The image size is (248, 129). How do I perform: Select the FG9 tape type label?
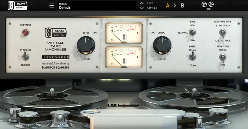click(x=222, y=65)
